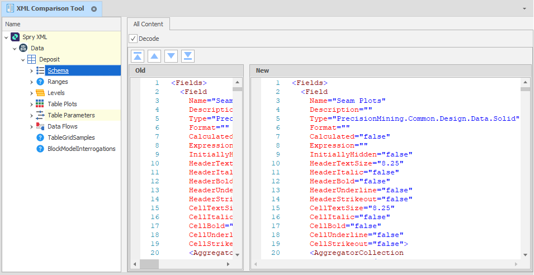The width and height of the screenshot is (534, 275).
Task: Select TableGridSamples in the tree
Action: coord(71,137)
